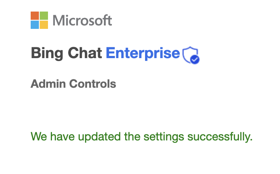Click the green settings updated success message
This screenshot has height=174, width=280.
pyautogui.click(x=141, y=136)
